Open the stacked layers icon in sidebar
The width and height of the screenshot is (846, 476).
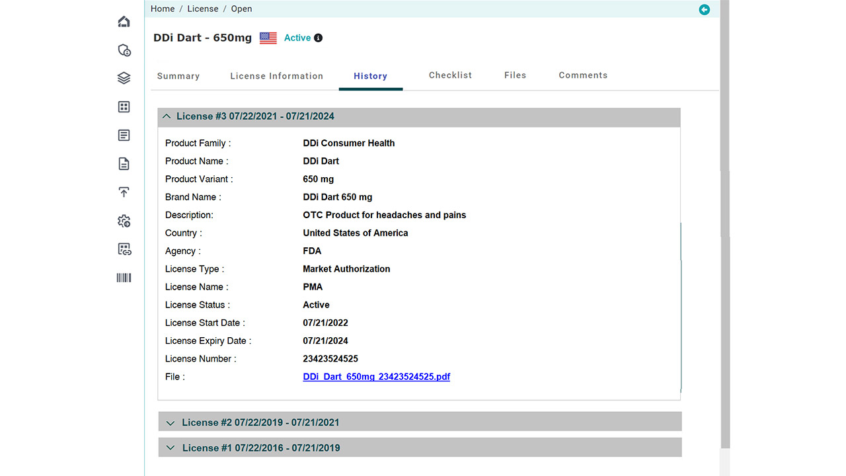pos(124,78)
